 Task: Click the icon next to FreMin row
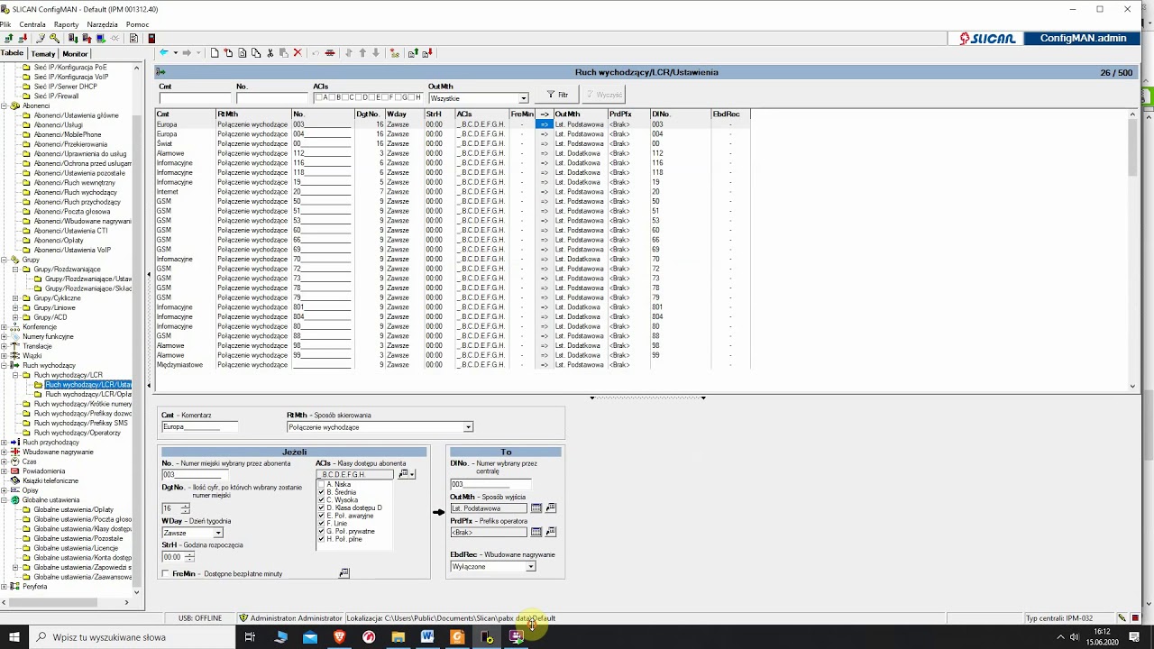pyautogui.click(x=343, y=573)
